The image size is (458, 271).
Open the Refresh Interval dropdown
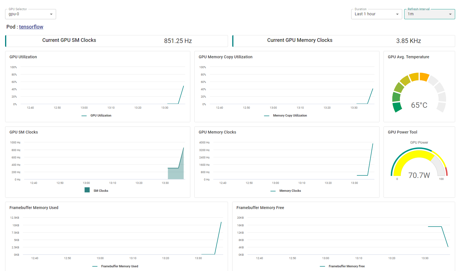tap(429, 14)
